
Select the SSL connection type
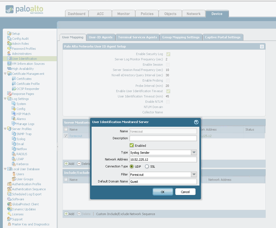(147, 166)
